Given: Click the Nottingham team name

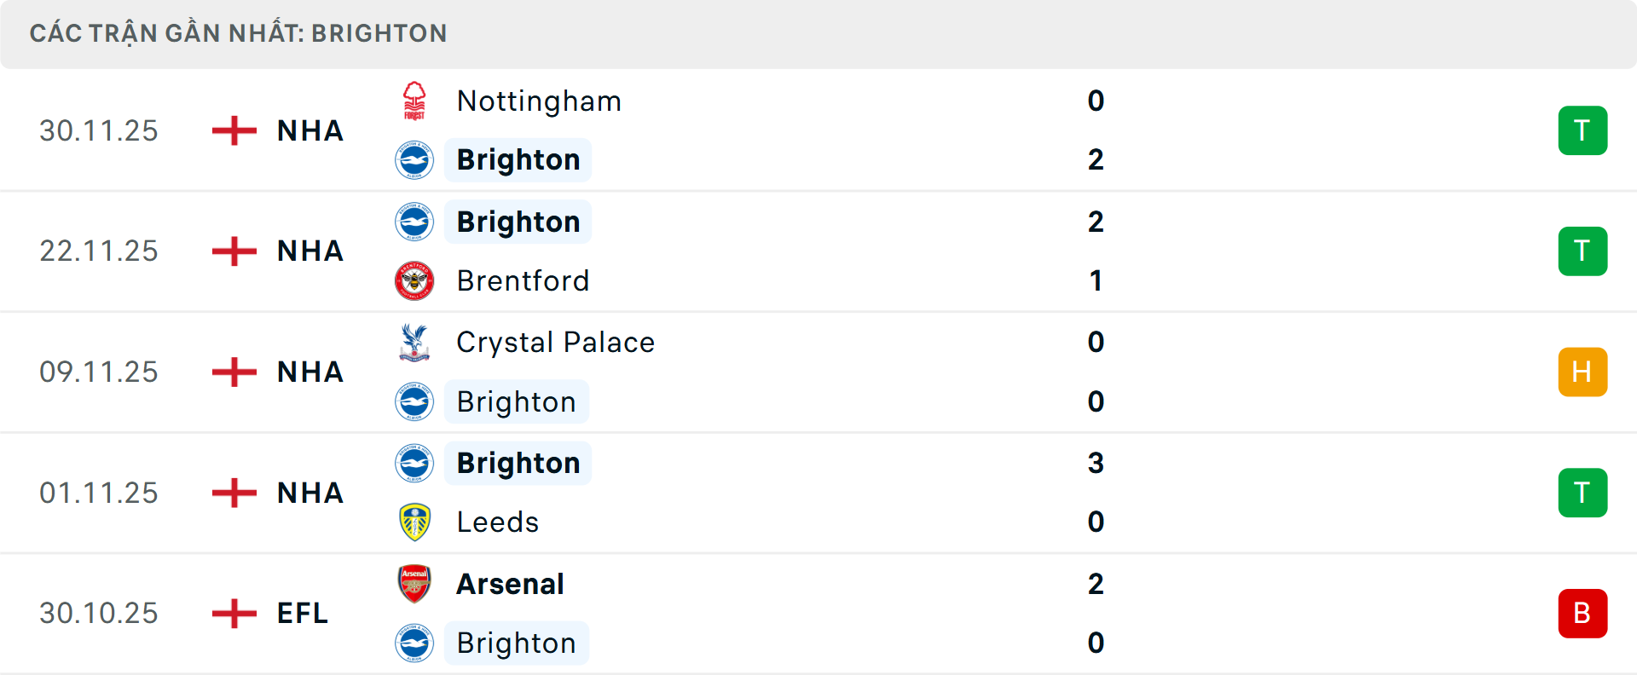Looking at the screenshot, I should pos(538,100).
